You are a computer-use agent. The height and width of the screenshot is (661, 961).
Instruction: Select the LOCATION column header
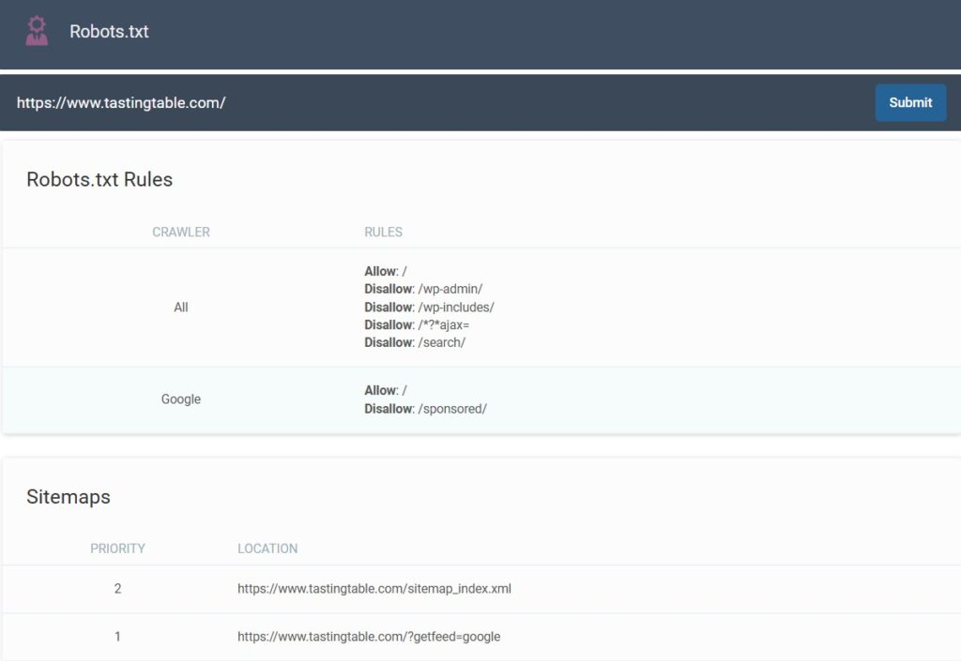pyautogui.click(x=267, y=548)
